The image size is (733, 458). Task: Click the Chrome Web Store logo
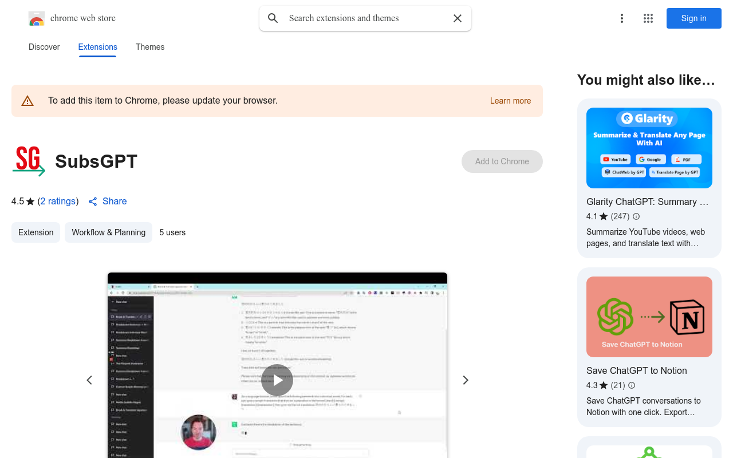[37, 18]
